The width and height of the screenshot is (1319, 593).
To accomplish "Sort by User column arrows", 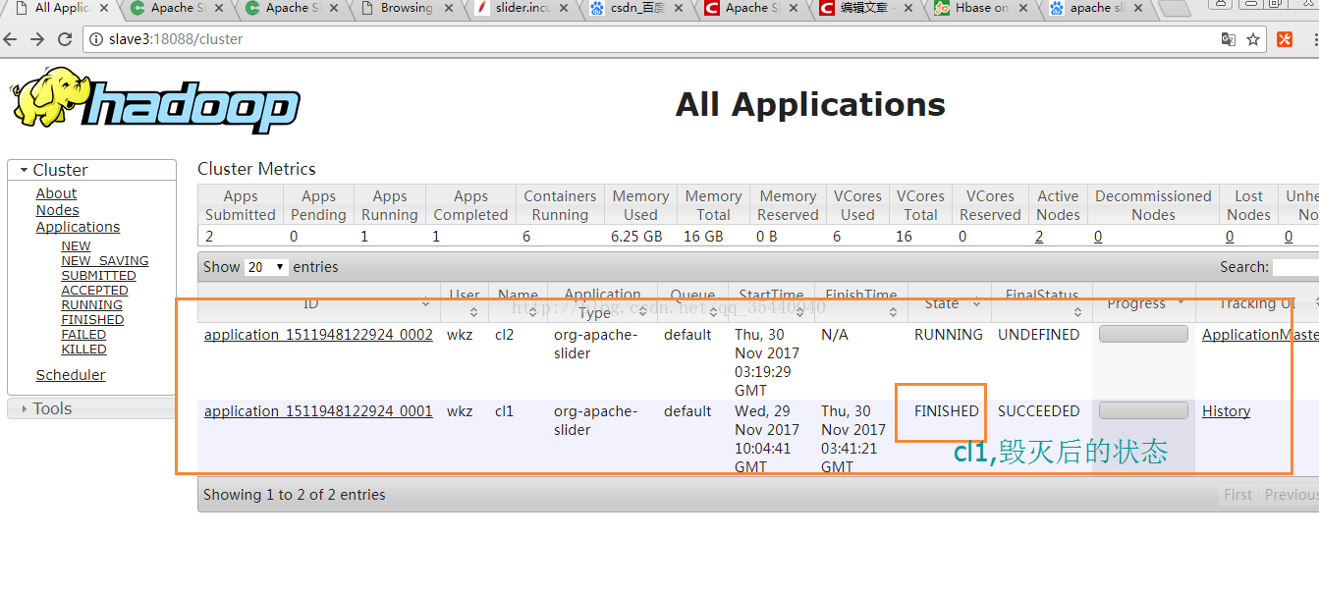I will click(473, 311).
